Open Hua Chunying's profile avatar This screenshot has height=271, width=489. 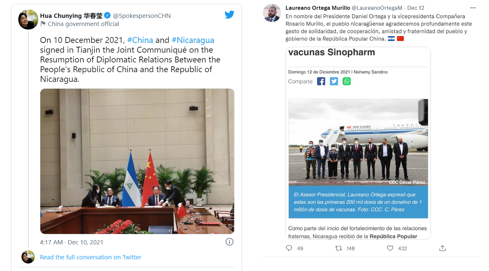pyautogui.click(x=28, y=19)
